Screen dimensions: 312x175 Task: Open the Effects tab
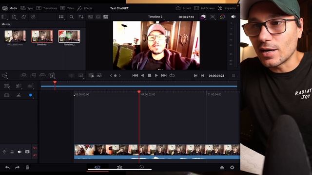tap(84, 8)
